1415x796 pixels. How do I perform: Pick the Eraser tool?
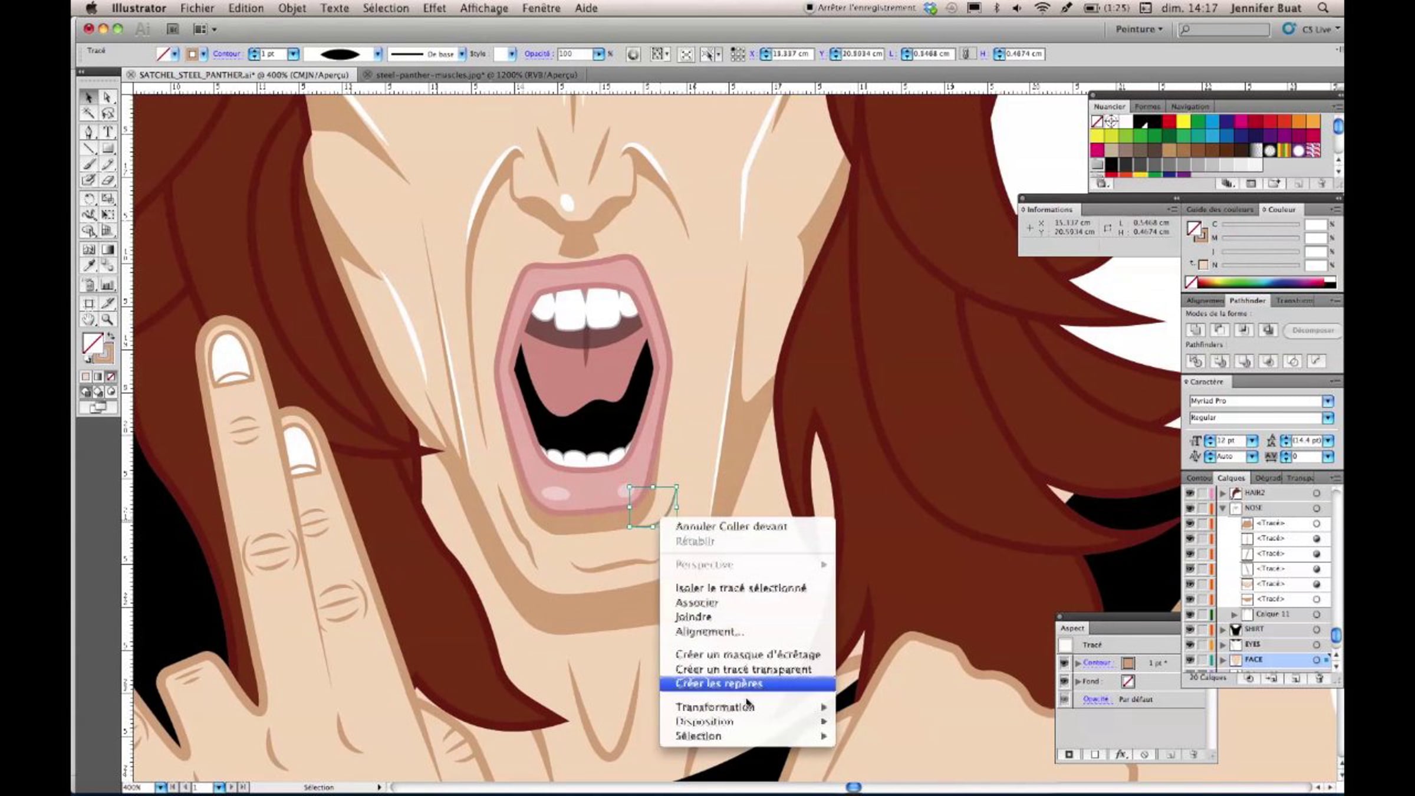pos(108,180)
